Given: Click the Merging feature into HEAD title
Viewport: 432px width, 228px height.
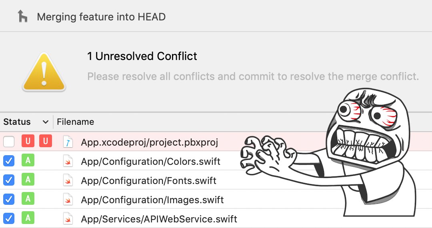Looking at the screenshot, I should 101,17.
